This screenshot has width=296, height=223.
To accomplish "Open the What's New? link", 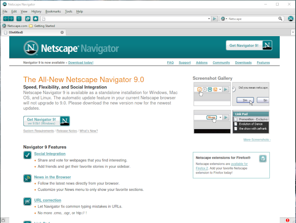I will tap(88, 131).
